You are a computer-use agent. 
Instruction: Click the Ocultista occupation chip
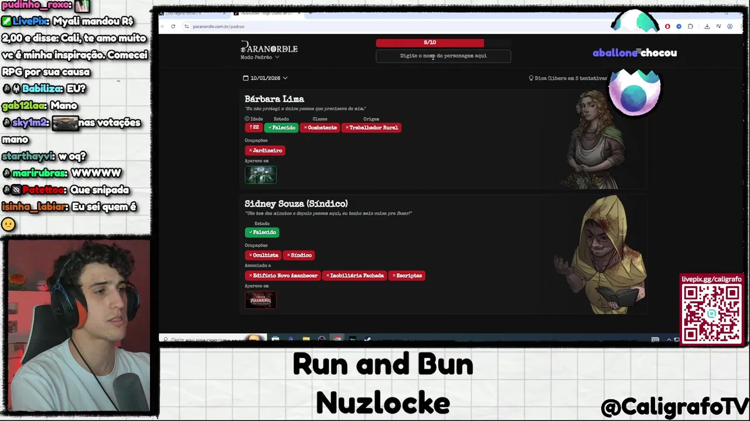(x=263, y=255)
